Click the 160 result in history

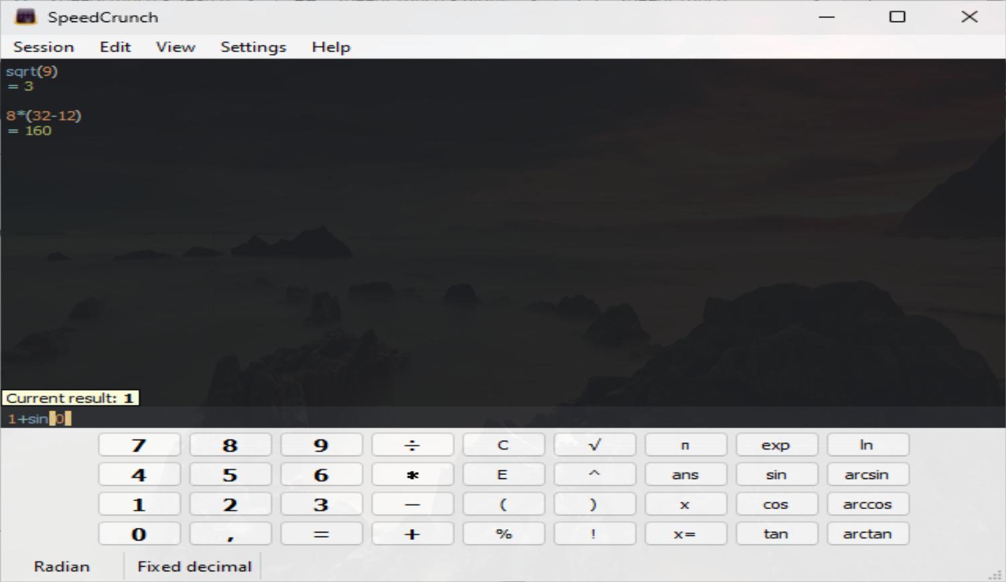coord(38,130)
